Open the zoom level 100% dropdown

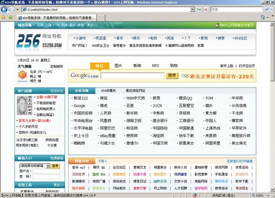click(268, 196)
